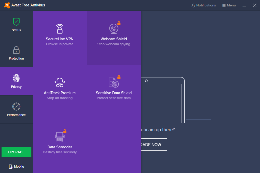The width and height of the screenshot is (260, 173).
Task: Click the UPGRADE NOW outlined button
Action: click(x=154, y=145)
